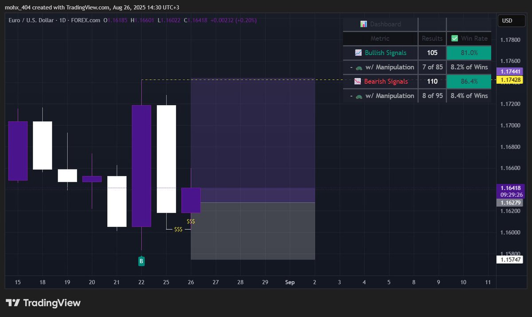This screenshot has width=532, height=317.
Task: Click the 1.17800 price axis value
Action: [510, 40]
